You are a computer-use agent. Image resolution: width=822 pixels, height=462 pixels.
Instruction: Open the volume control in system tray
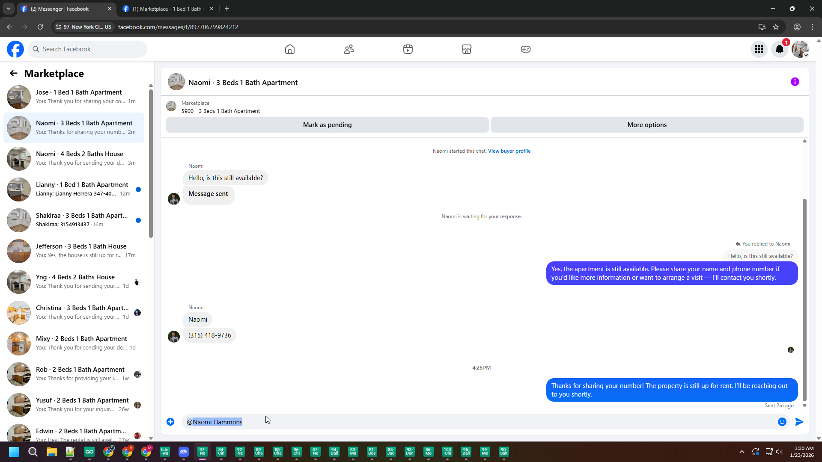tap(779, 452)
